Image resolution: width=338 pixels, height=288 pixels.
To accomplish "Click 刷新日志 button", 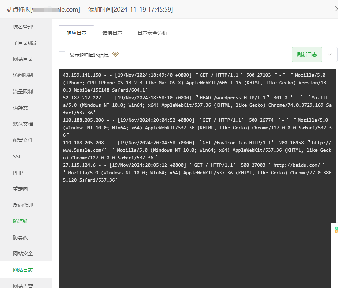I will click(x=307, y=55).
